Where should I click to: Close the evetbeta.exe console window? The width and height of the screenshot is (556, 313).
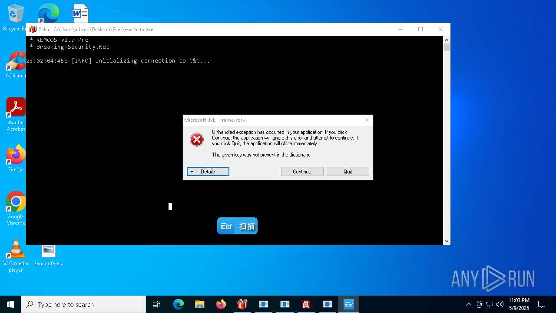coord(440,29)
